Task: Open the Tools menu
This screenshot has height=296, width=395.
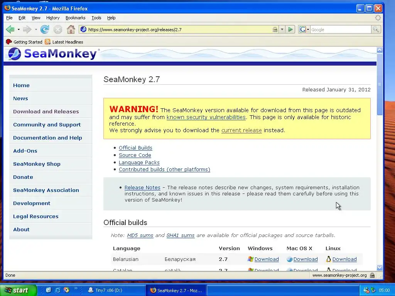Action: coord(96,18)
